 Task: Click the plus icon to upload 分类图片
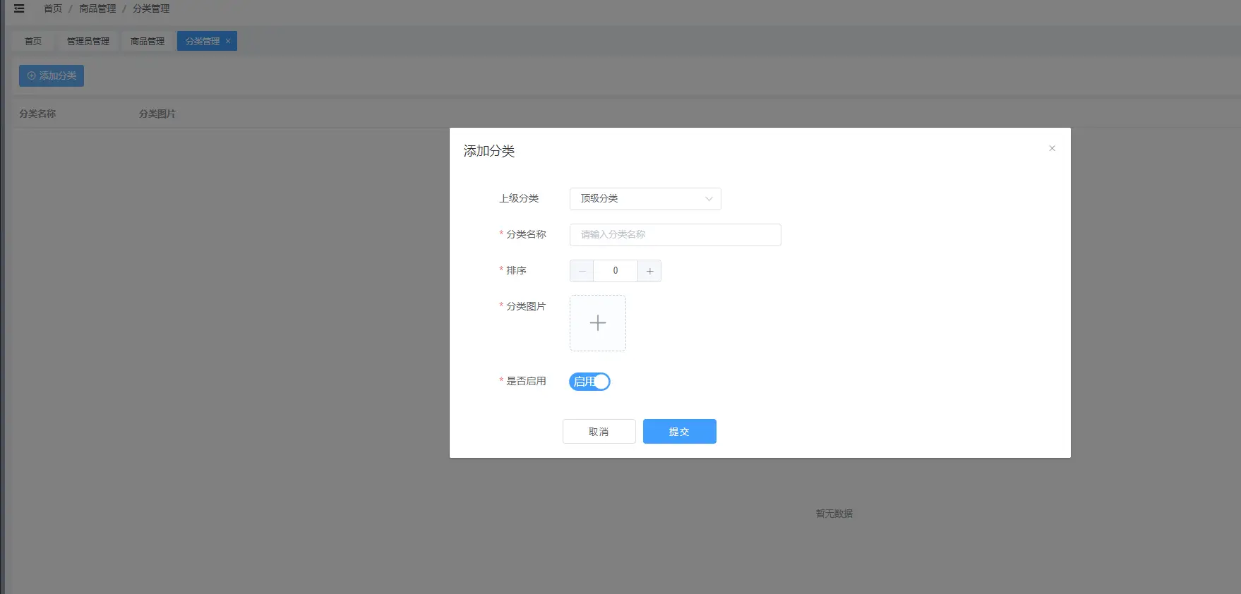point(597,323)
